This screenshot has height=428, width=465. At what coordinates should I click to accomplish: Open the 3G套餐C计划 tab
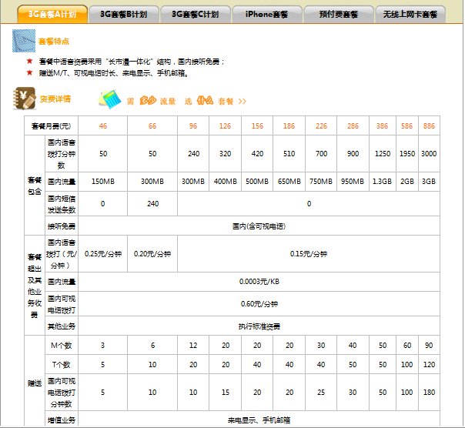point(196,14)
